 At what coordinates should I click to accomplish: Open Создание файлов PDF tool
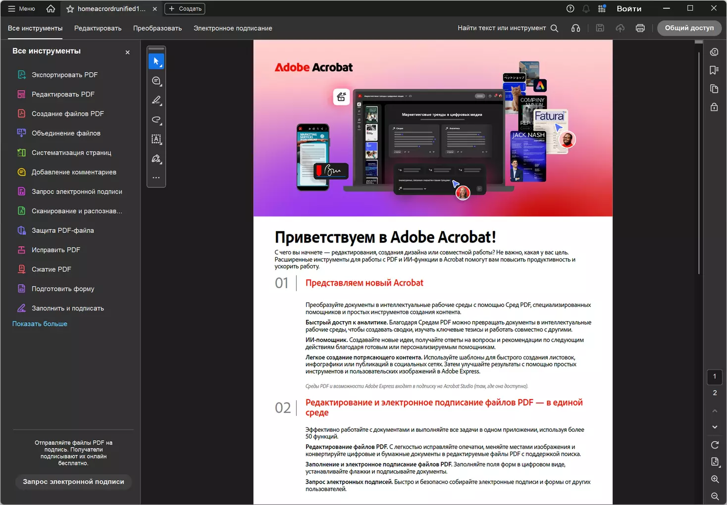coord(71,113)
